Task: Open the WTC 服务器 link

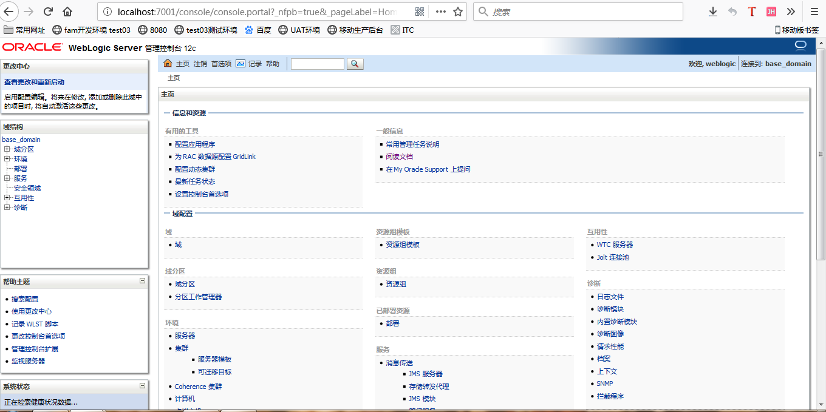Action: point(615,245)
